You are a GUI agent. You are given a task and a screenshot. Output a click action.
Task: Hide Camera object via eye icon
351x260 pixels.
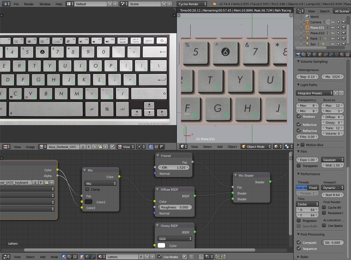[x=333, y=22]
